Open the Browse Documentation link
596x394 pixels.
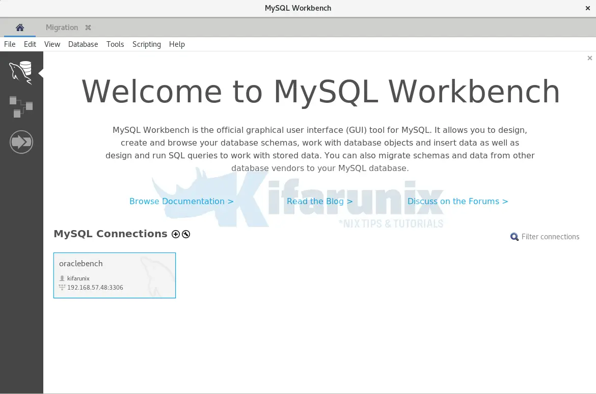[x=181, y=201]
